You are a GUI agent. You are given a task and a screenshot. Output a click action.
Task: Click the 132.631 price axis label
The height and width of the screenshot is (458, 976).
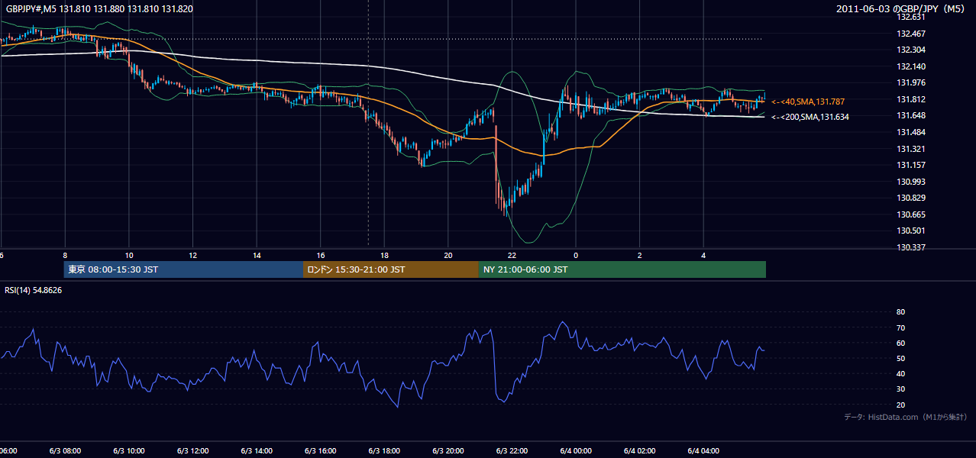coord(910,17)
